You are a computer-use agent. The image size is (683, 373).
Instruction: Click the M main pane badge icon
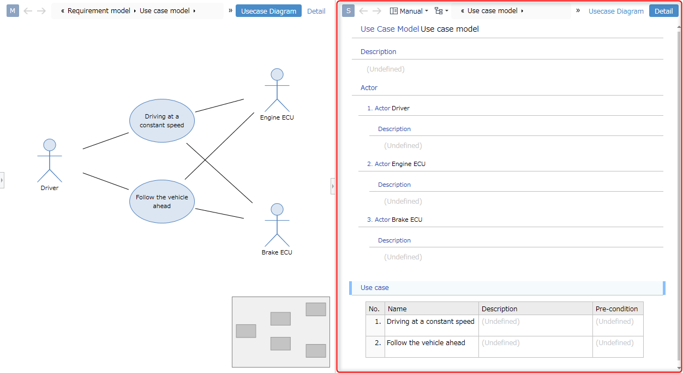click(13, 11)
